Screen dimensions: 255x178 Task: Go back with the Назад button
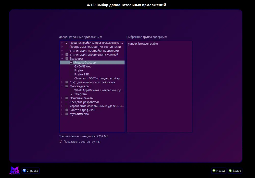click(x=219, y=171)
